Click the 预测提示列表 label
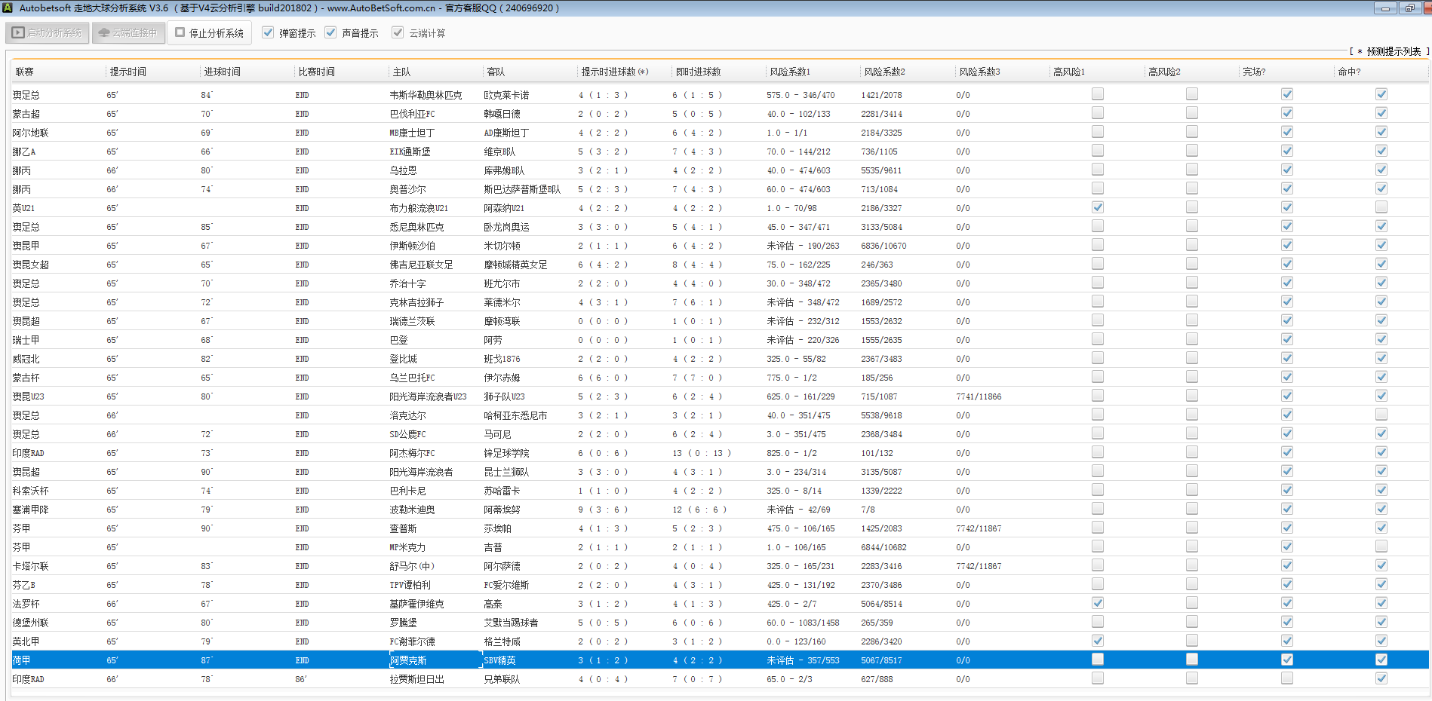The height and width of the screenshot is (701, 1432). click(1393, 51)
